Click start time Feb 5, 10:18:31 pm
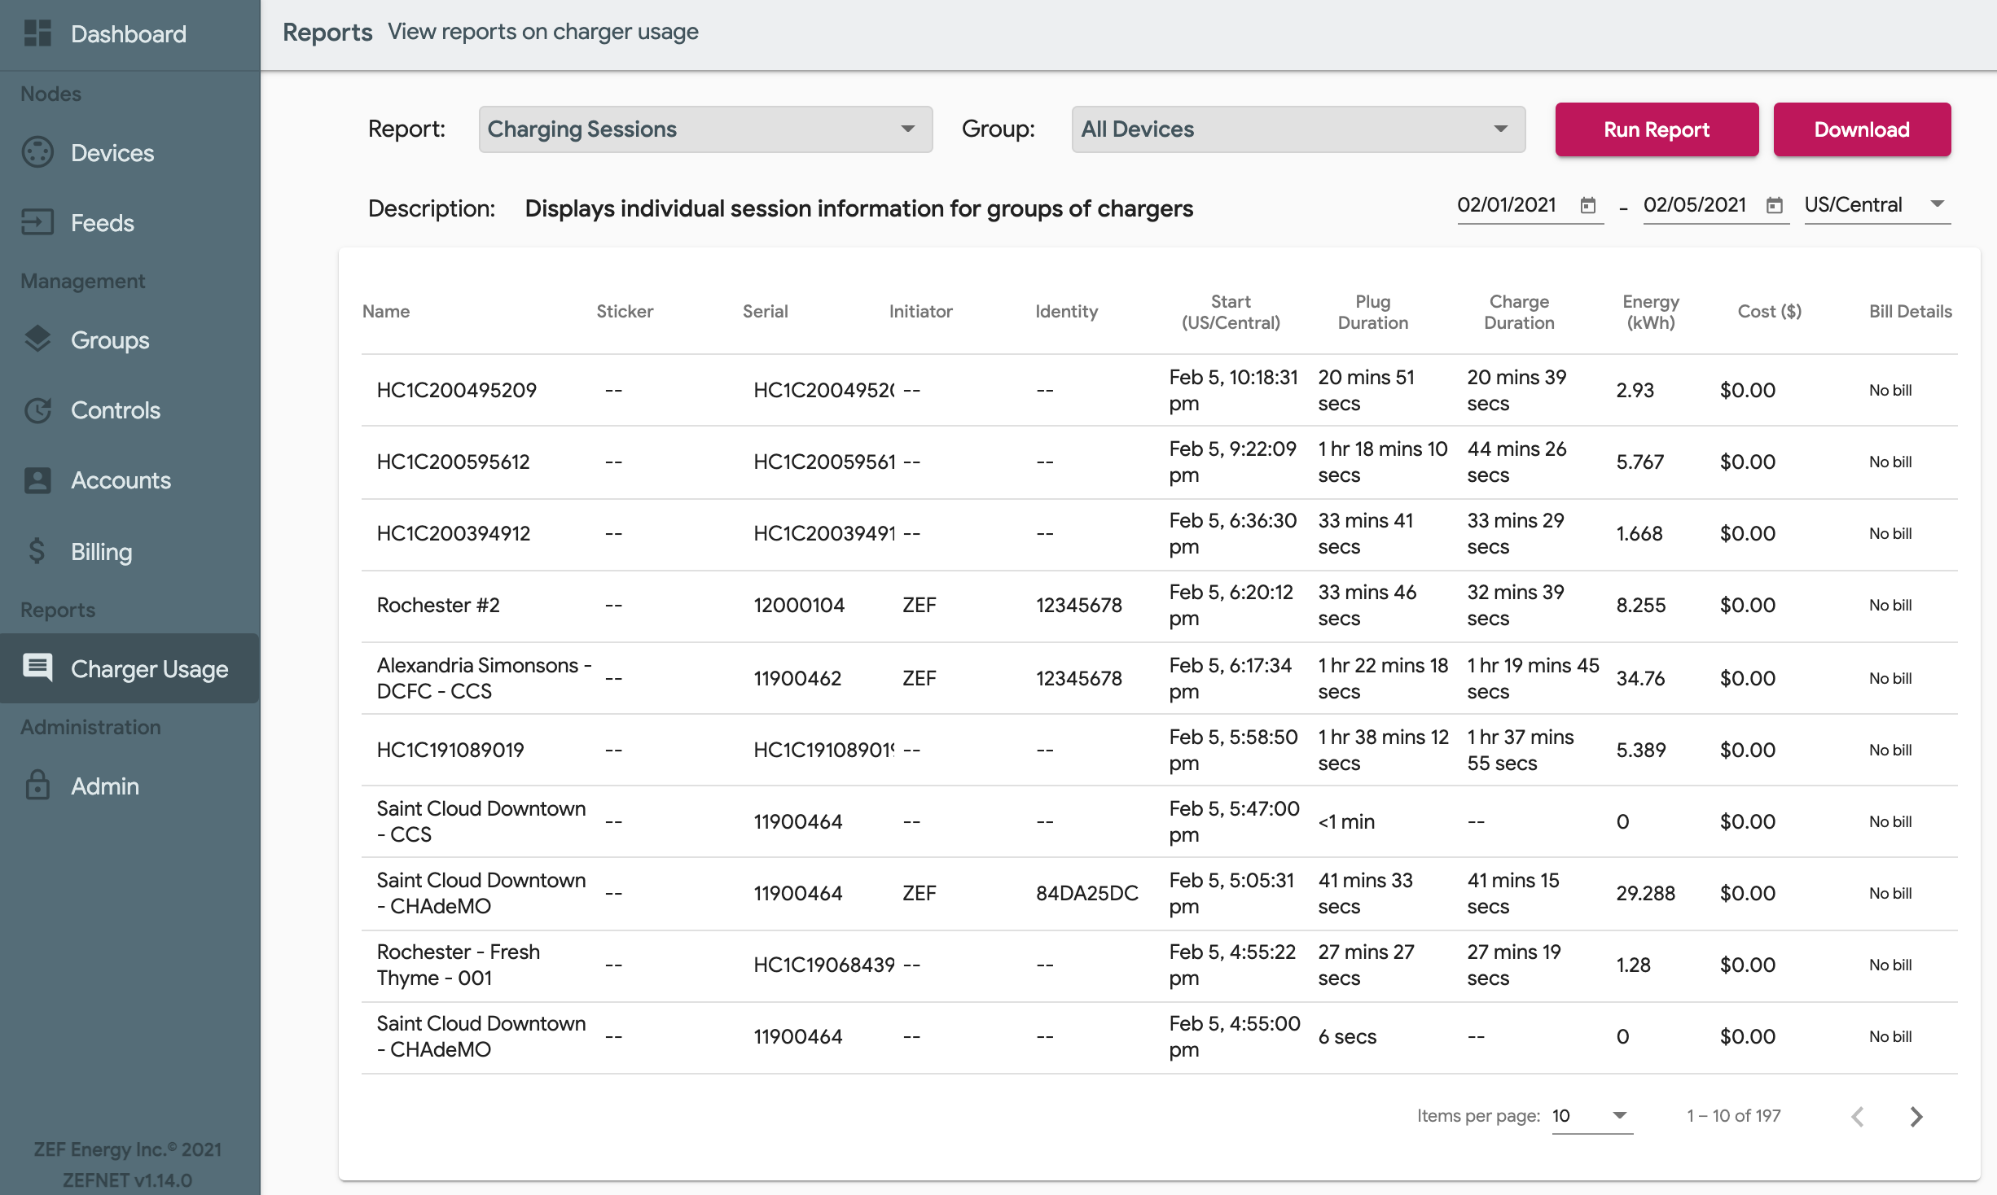 pyautogui.click(x=1234, y=390)
